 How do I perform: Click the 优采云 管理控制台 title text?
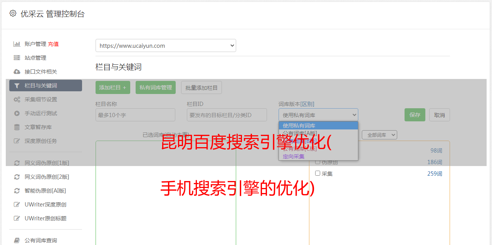click(x=53, y=14)
